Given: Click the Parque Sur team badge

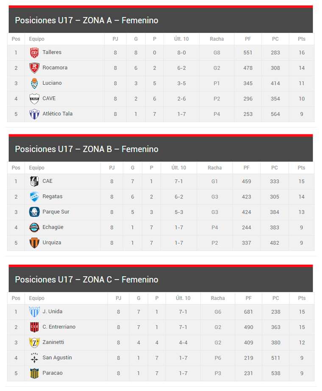Looking at the screenshot, I should (x=34, y=212).
